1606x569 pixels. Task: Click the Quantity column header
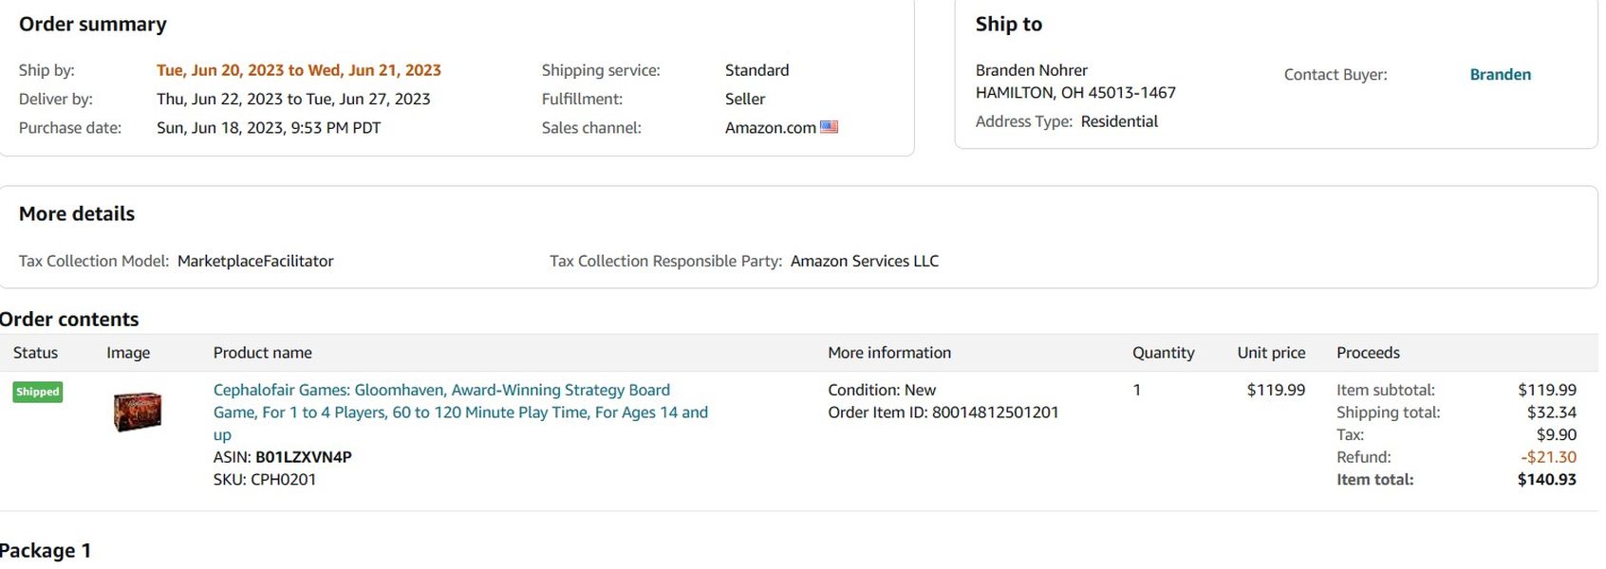click(1163, 353)
